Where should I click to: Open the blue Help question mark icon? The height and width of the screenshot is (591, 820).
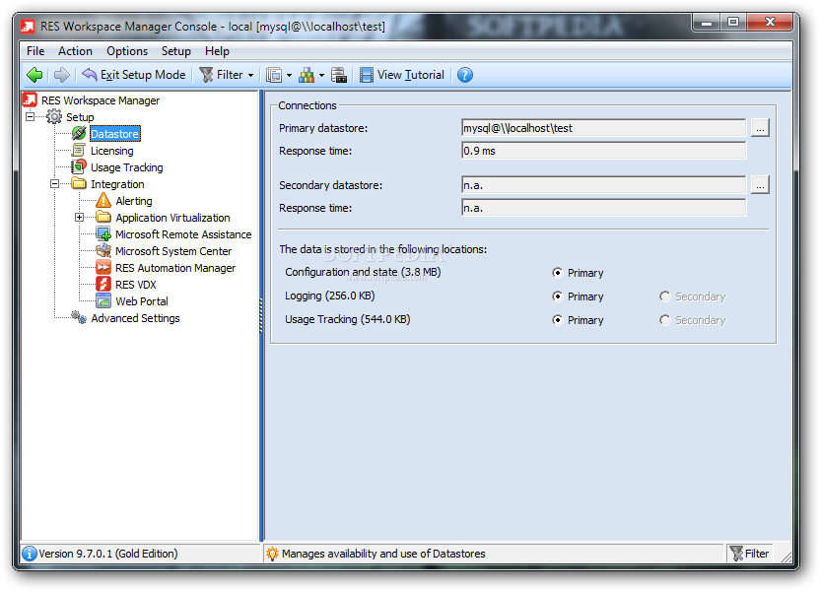pyautogui.click(x=465, y=75)
